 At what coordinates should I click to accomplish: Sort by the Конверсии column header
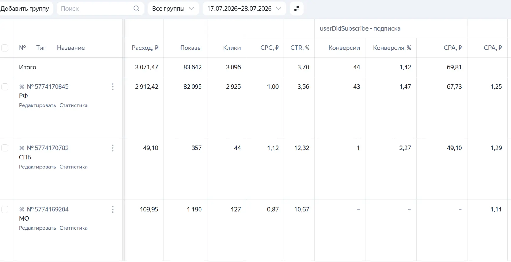click(x=344, y=48)
